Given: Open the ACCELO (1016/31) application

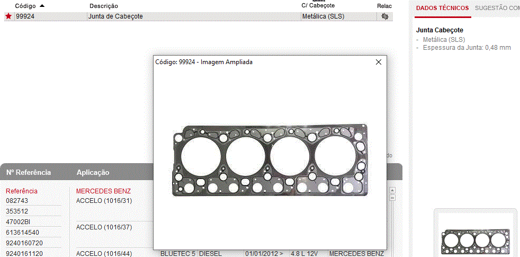Looking at the screenshot, I should 104,201.
